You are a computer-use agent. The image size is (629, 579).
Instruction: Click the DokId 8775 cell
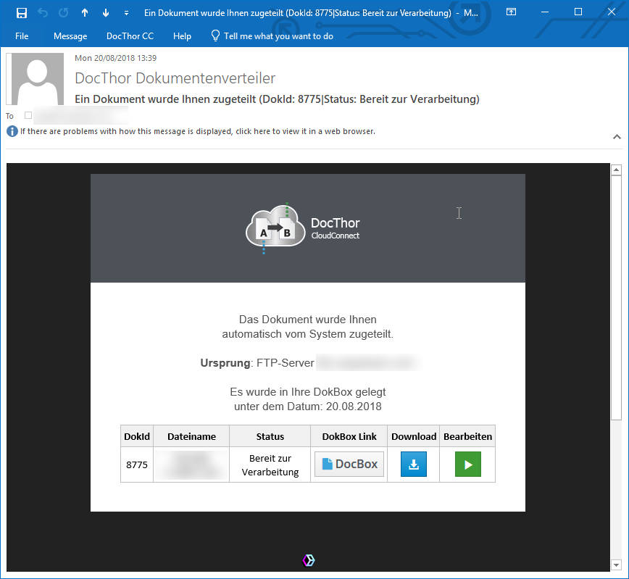point(137,465)
